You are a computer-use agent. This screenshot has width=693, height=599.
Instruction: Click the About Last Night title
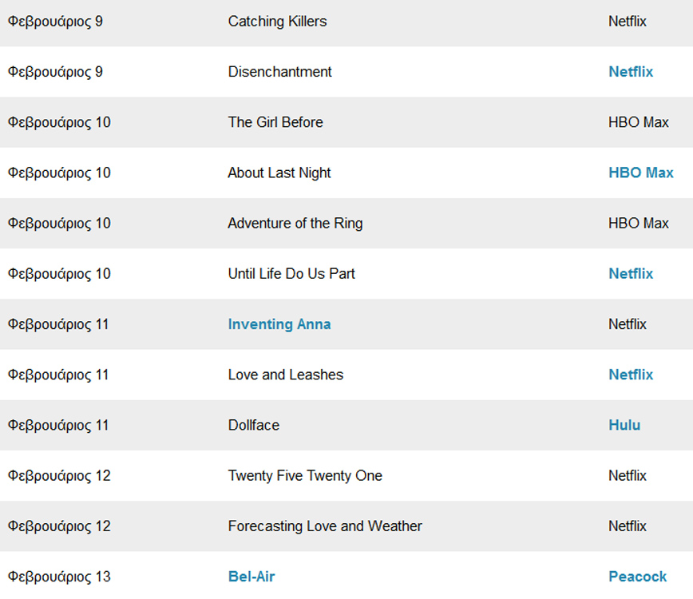(279, 173)
